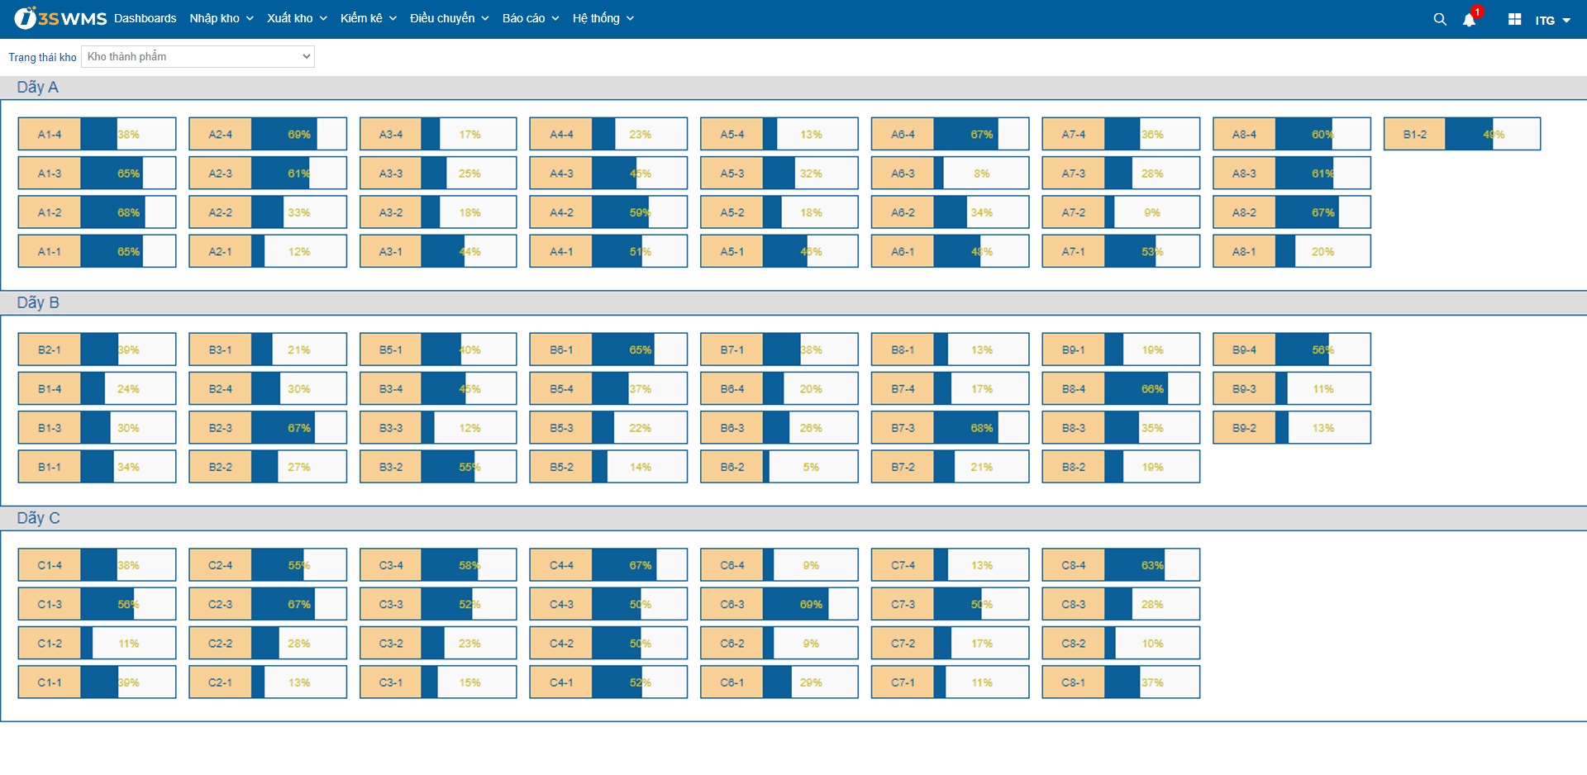Open the Điều chuyển menu

(449, 18)
